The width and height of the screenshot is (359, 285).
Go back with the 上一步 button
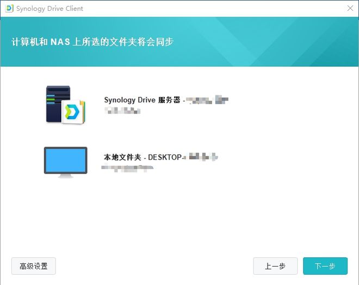(x=275, y=266)
